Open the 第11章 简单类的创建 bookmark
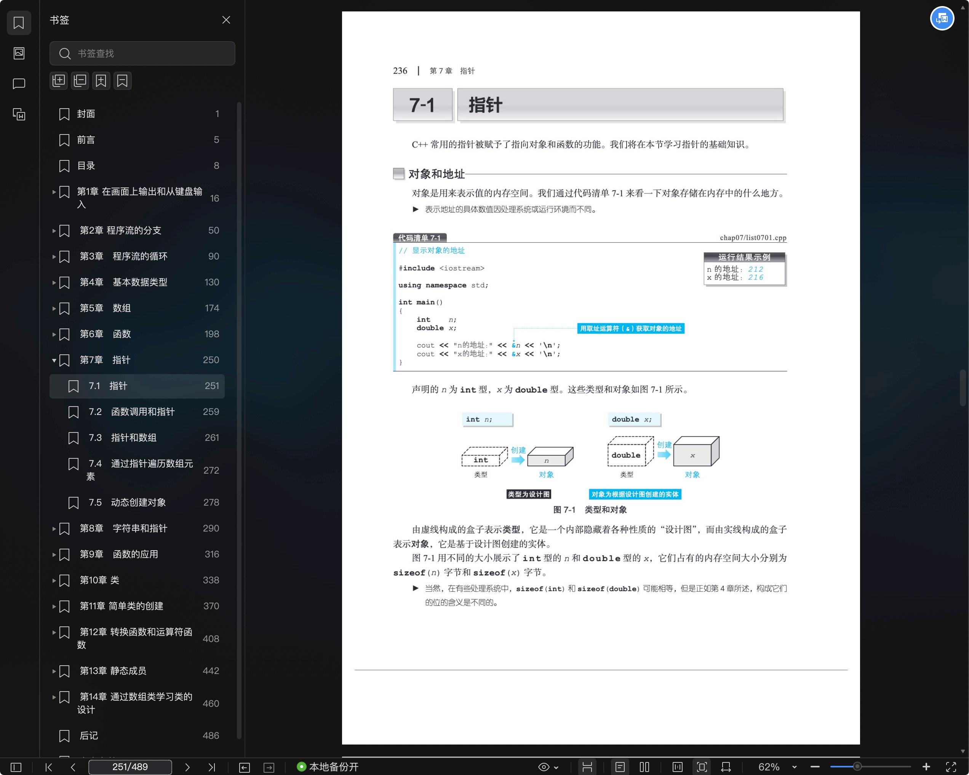 pos(137,607)
